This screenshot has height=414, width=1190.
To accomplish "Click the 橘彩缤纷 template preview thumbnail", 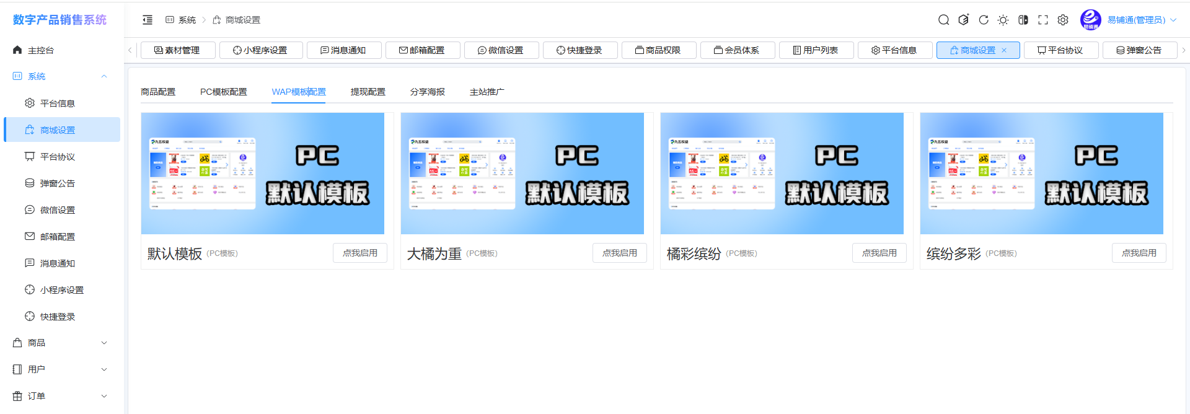I will coord(782,174).
